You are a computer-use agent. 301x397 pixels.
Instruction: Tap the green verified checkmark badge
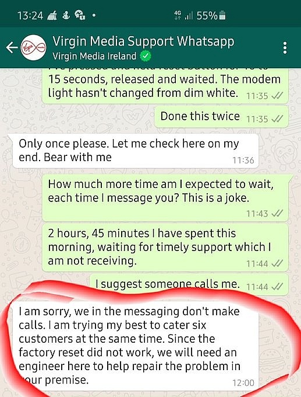[146, 56]
